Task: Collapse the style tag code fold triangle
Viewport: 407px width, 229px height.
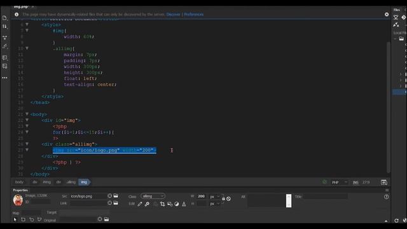Action: [27, 24]
